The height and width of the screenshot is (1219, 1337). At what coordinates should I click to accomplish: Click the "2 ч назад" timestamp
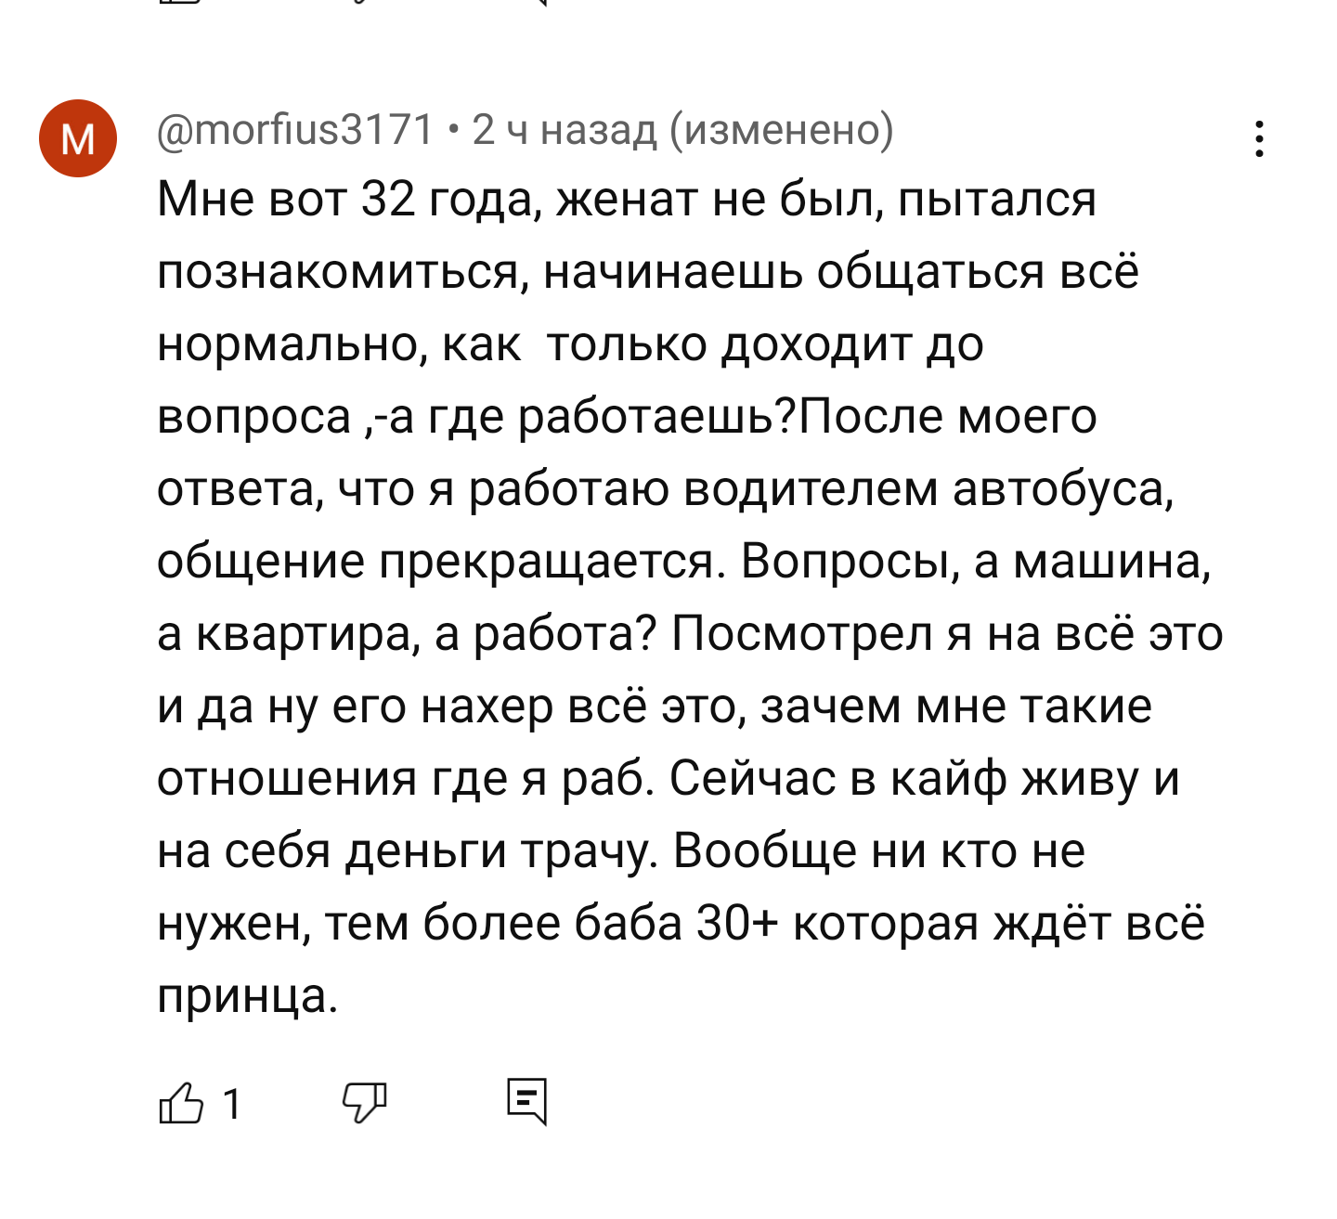pos(564,130)
